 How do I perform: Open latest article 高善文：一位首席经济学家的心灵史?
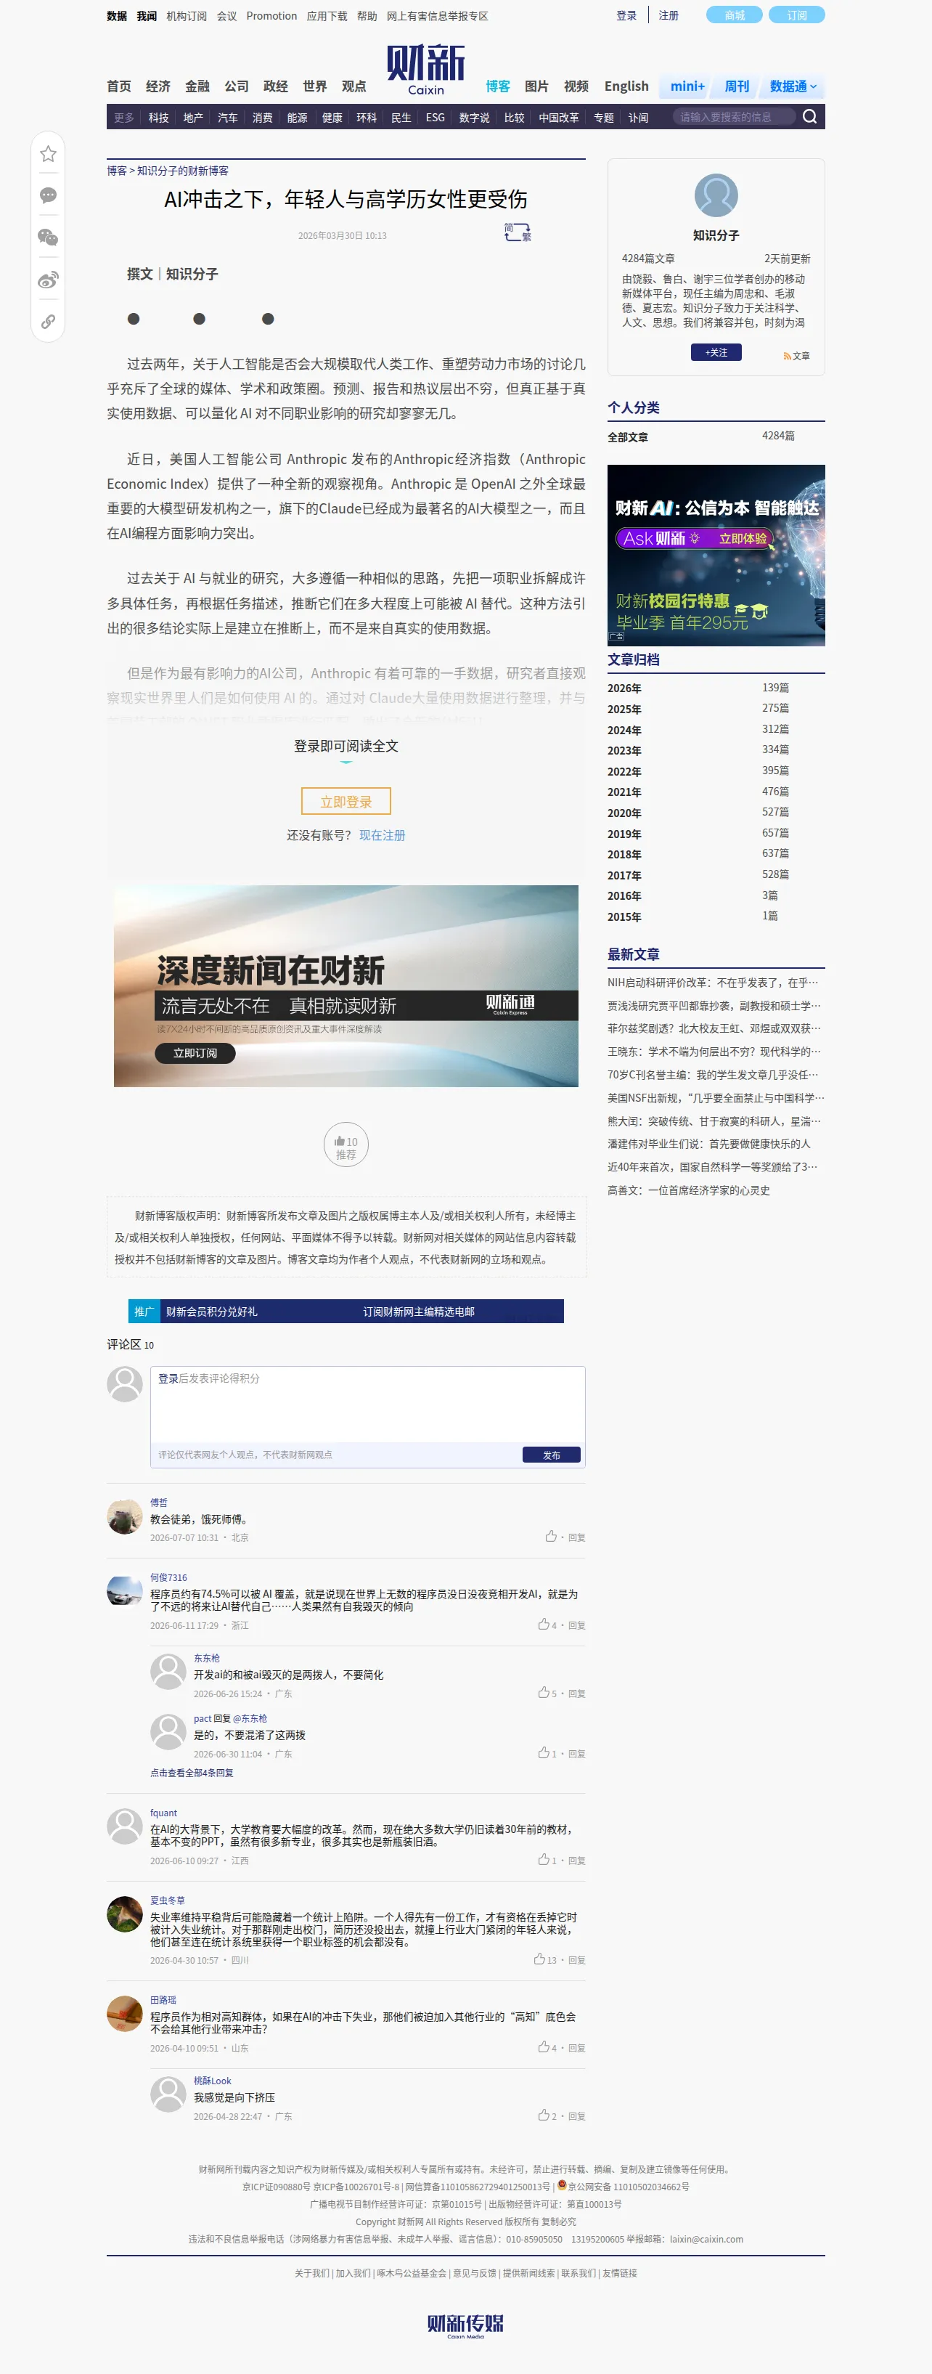point(688,1191)
